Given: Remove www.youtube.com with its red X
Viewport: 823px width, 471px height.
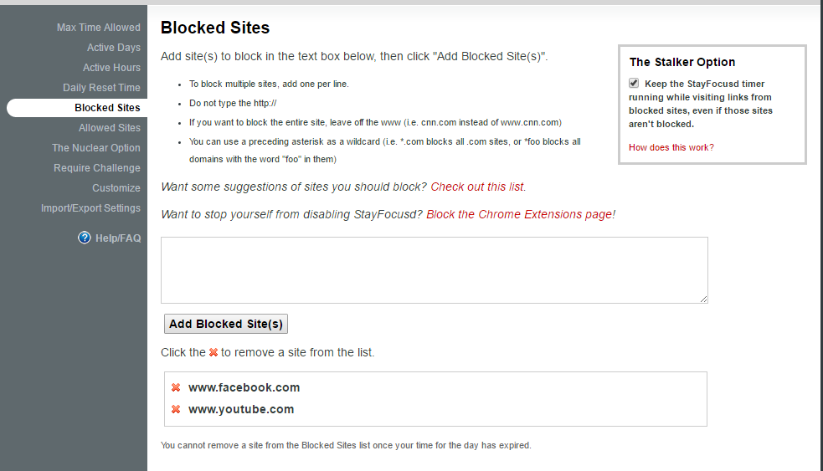Looking at the screenshot, I should tap(176, 409).
